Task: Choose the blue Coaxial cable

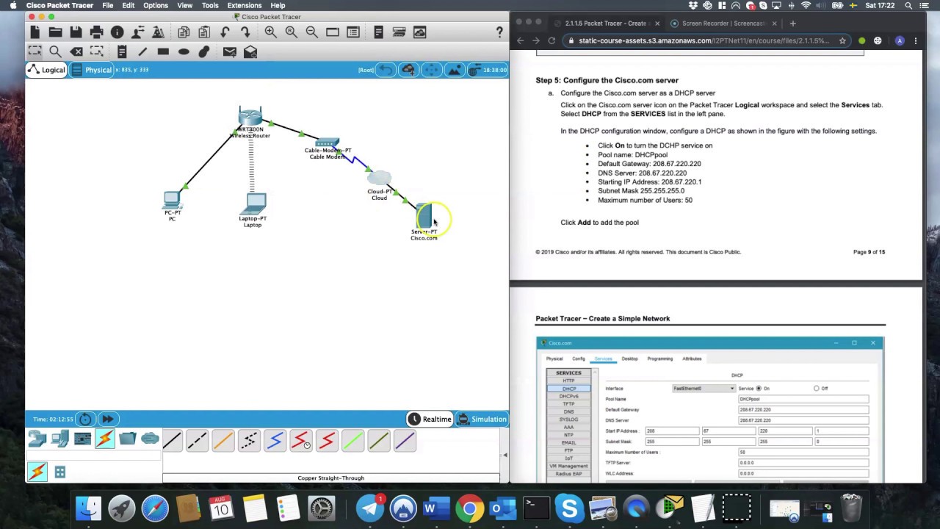Action: [x=275, y=441]
